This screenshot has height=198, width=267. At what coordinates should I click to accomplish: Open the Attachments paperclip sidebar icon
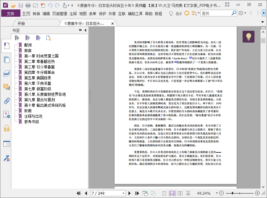[x=7, y=101]
